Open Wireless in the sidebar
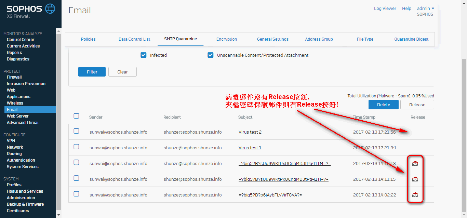467x218 pixels. click(x=15, y=103)
